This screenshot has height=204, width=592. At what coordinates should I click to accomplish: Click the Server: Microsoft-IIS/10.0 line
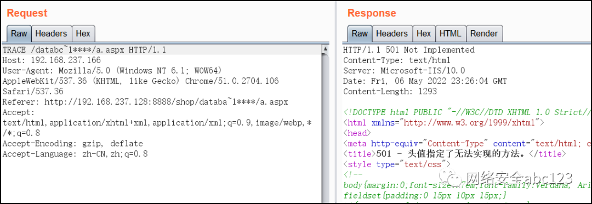tap(404, 71)
